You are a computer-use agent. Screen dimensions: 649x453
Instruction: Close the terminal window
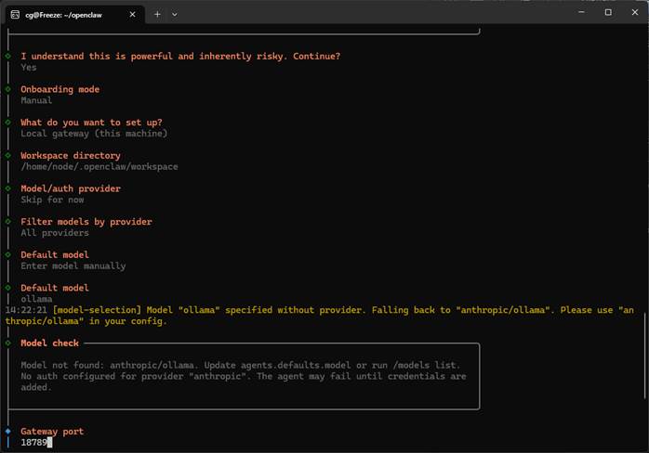(x=635, y=13)
